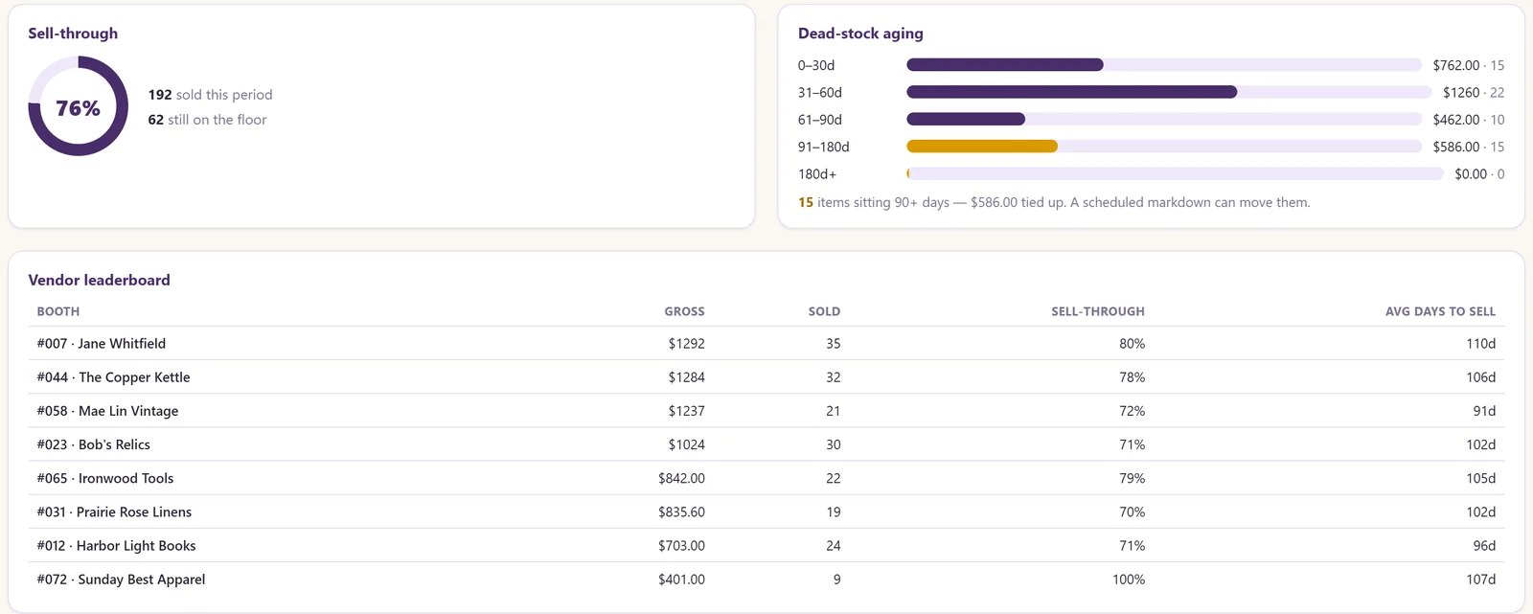Click the 62 still on the floor text

pyautogui.click(x=207, y=120)
